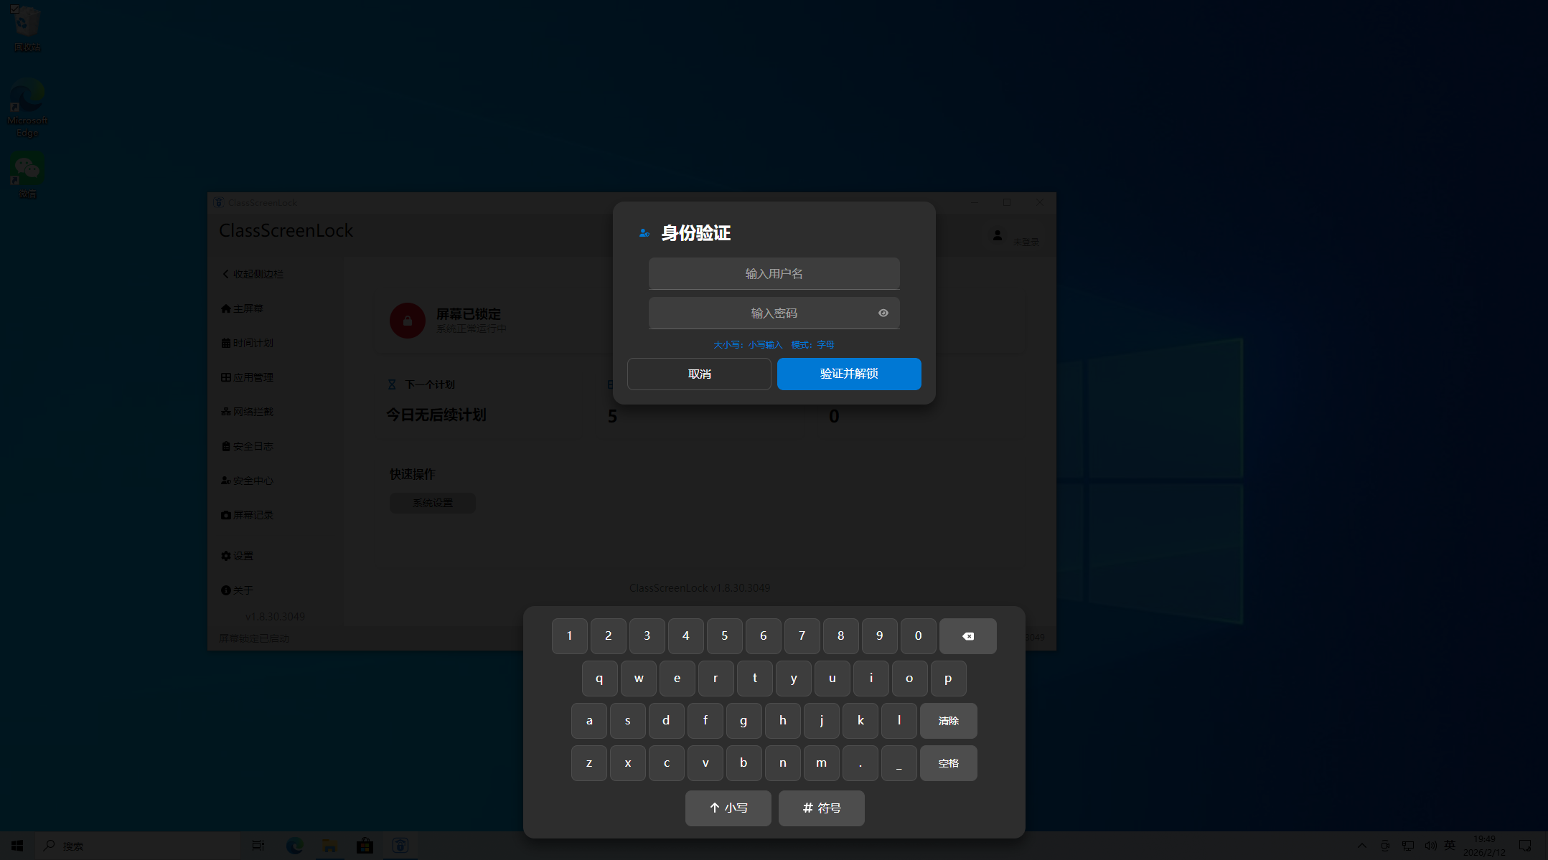Click 验证并解锁 verify and unlock button
1548x860 pixels.
click(849, 374)
